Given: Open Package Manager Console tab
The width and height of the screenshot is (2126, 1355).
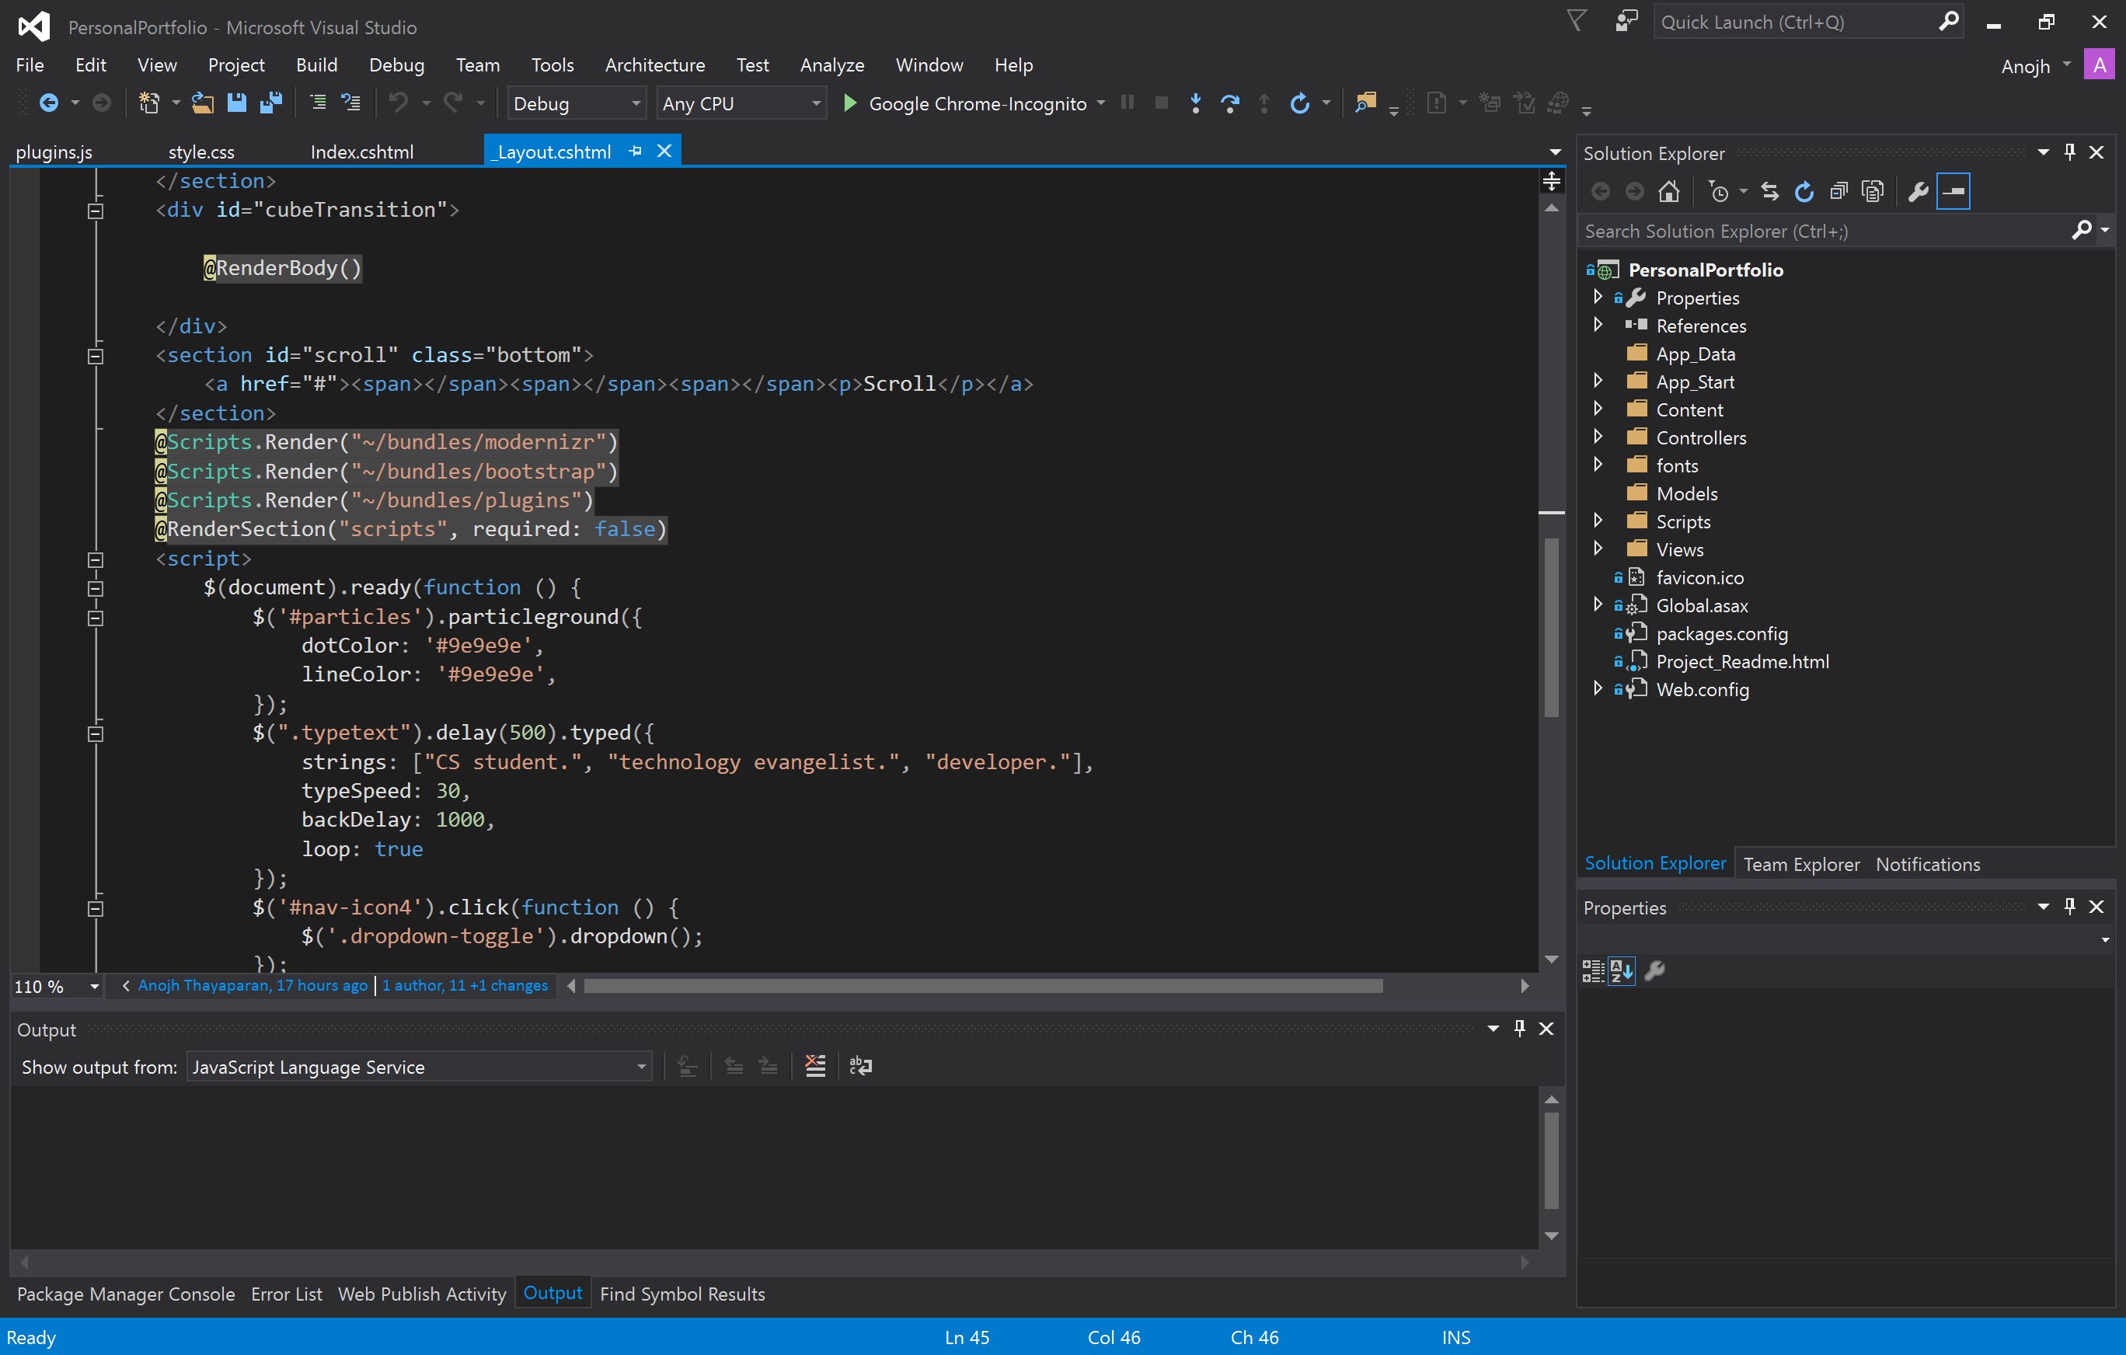Looking at the screenshot, I should pos(125,1294).
